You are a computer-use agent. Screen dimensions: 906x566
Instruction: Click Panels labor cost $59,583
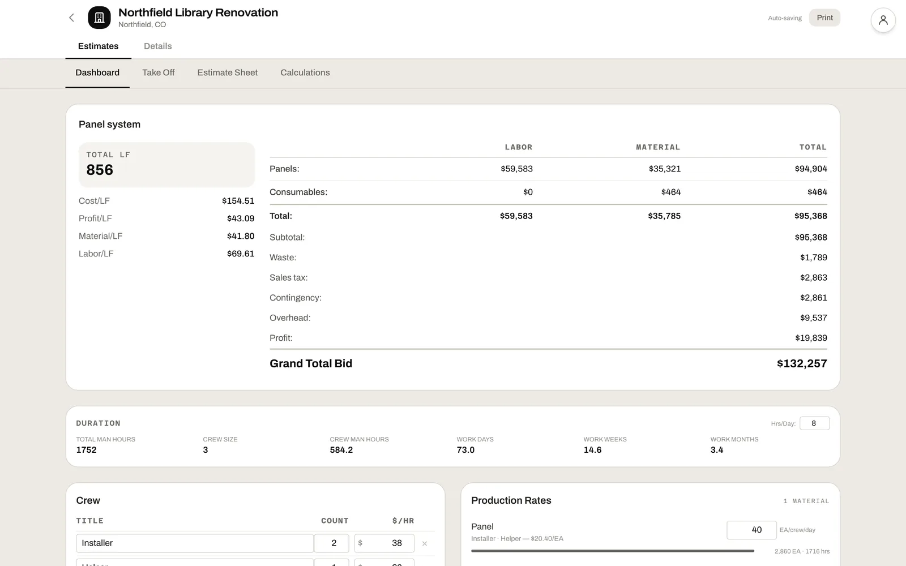point(516,169)
